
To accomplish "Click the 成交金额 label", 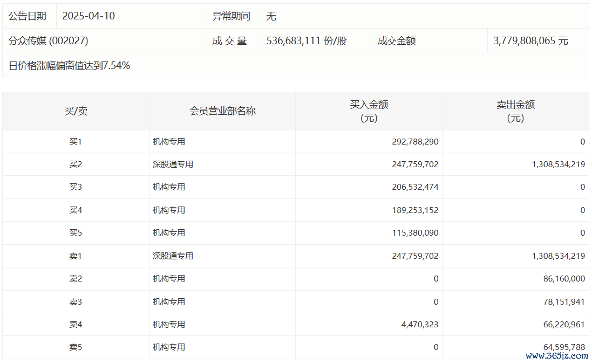I will tap(397, 41).
